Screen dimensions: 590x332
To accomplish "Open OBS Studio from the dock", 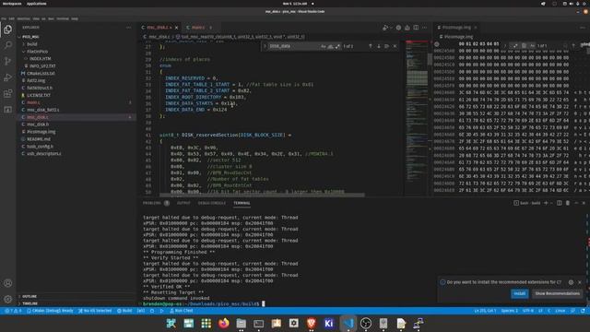I will point(366,324).
